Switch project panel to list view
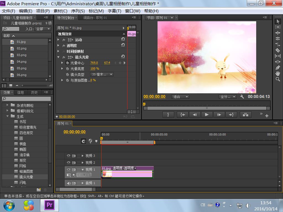The width and height of the screenshot is (283, 212). (4, 86)
